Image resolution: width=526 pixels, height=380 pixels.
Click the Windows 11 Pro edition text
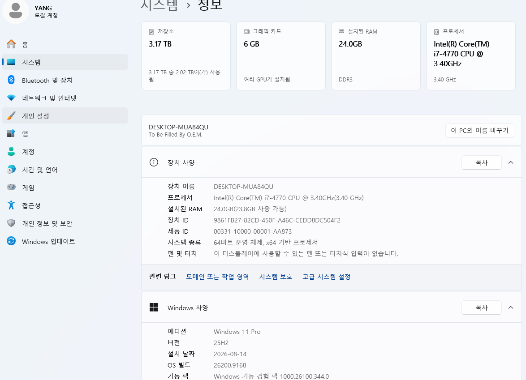click(x=237, y=332)
